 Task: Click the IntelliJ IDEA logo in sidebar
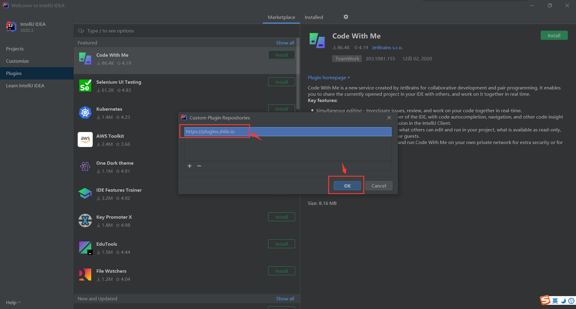pyautogui.click(x=11, y=27)
